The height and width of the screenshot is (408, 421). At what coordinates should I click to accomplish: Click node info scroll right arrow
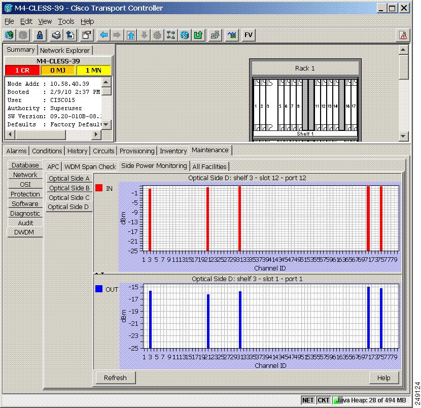[x=96, y=134]
